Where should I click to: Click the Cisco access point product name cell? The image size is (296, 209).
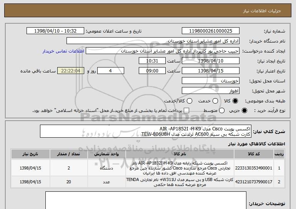point(180,168)
